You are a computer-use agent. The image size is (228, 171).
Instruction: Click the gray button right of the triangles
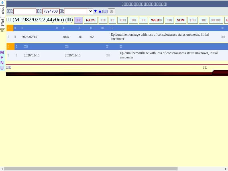pyautogui.click(x=111, y=11)
